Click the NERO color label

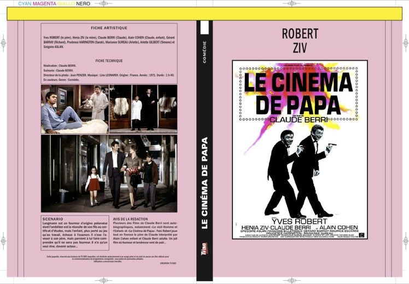[x=83, y=4]
